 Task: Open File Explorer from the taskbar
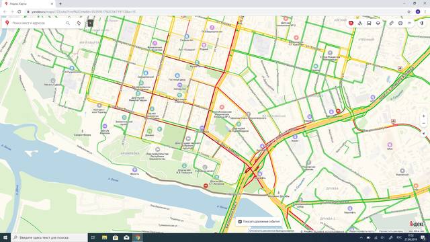pos(105,237)
